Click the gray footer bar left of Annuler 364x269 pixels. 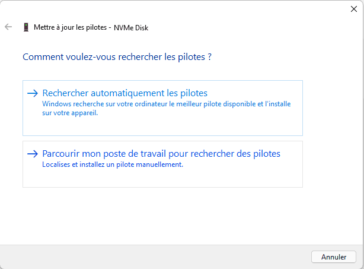(148, 257)
